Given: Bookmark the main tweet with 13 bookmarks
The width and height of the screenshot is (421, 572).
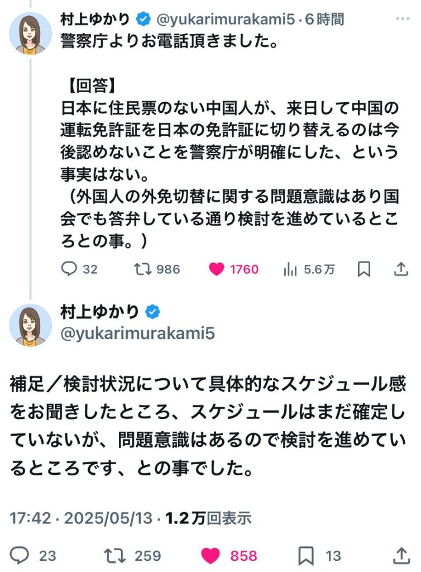Looking at the screenshot, I should click(306, 555).
